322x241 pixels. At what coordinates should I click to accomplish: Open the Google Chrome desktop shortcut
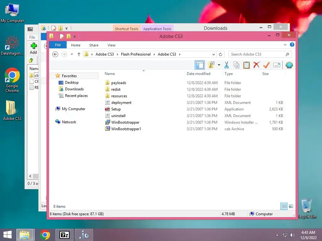tap(12, 80)
